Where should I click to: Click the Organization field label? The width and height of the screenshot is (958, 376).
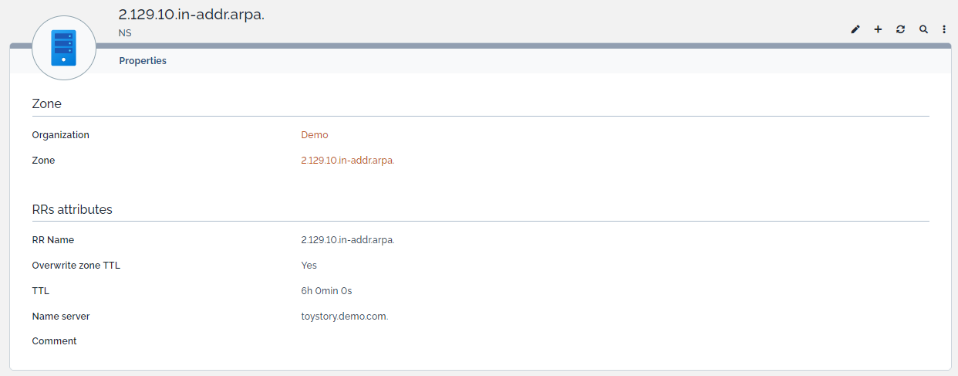[60, 135]
